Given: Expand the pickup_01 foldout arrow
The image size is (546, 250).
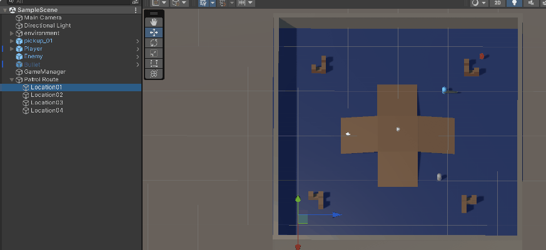Looking at the screenshot, I should tap(12, 41).
